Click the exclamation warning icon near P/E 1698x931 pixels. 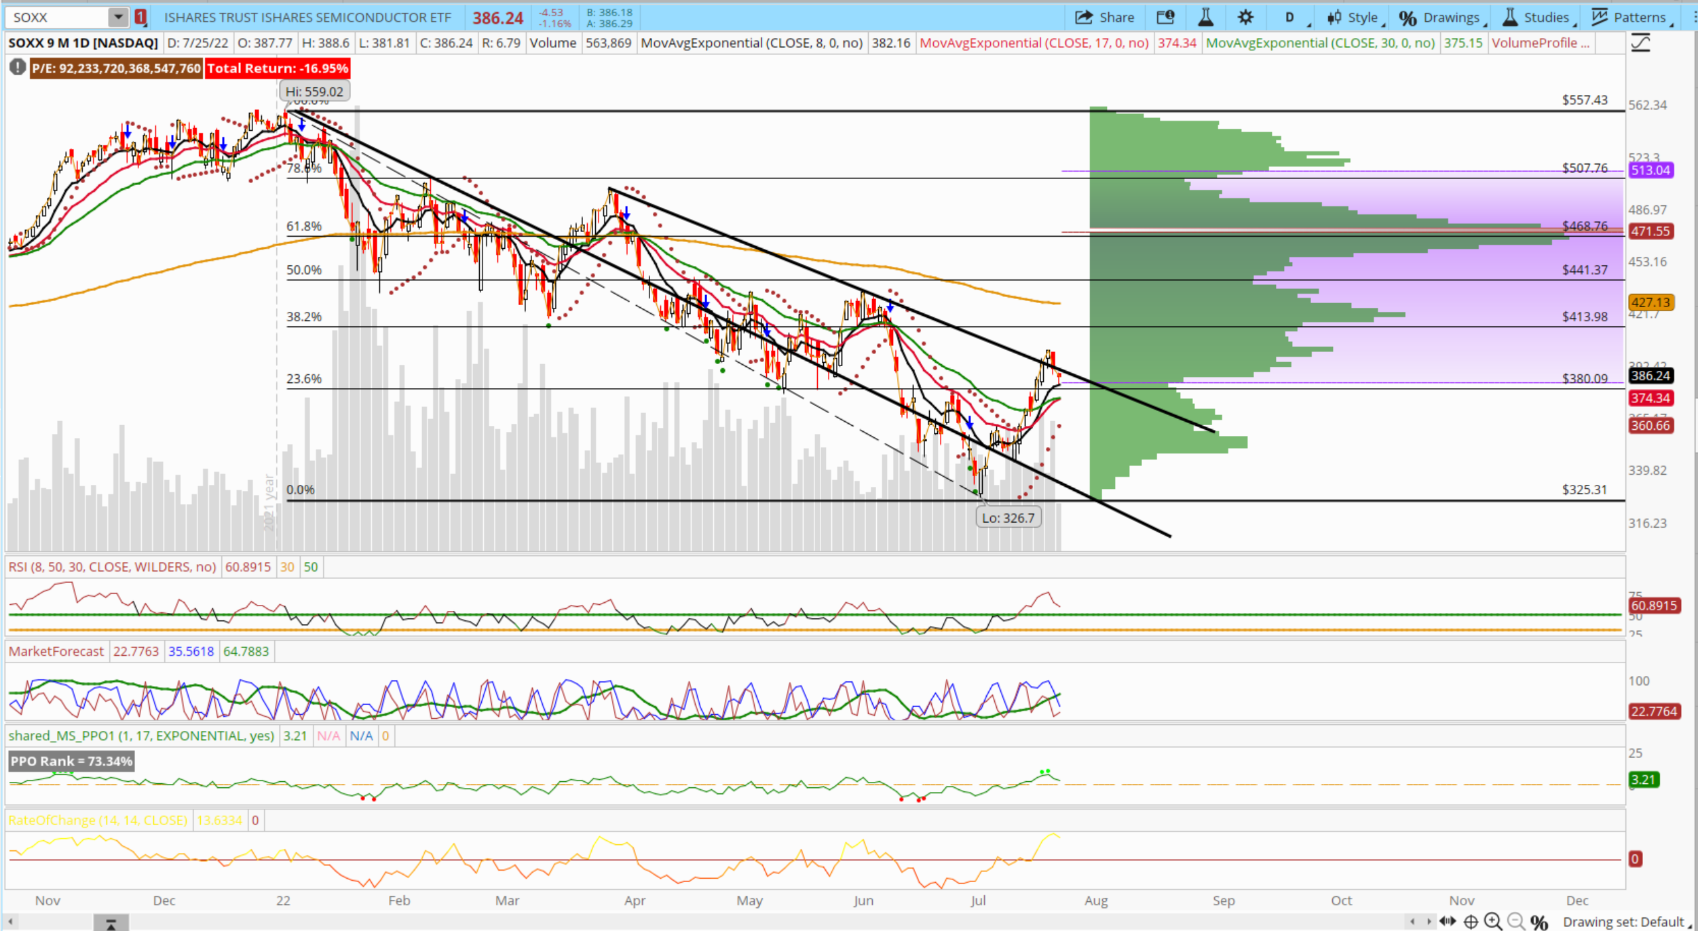pos(18,68)
